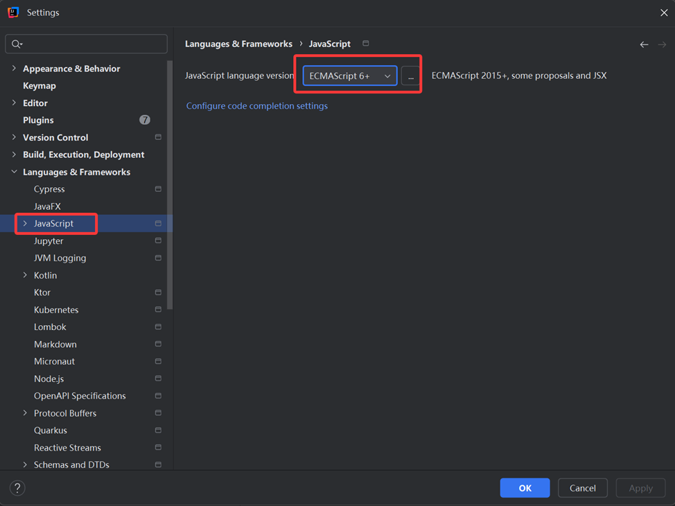675x506 pixels.
Task: Click project-level icon on JavaScript row
Action: (158, 223)
